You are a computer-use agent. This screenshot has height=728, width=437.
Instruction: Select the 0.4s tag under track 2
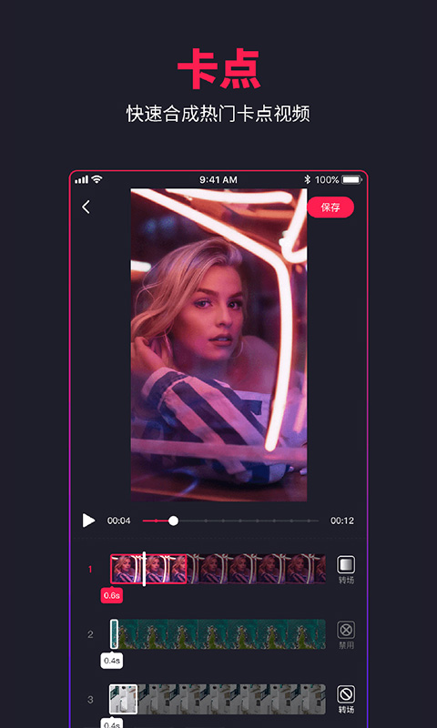(112, 661)
